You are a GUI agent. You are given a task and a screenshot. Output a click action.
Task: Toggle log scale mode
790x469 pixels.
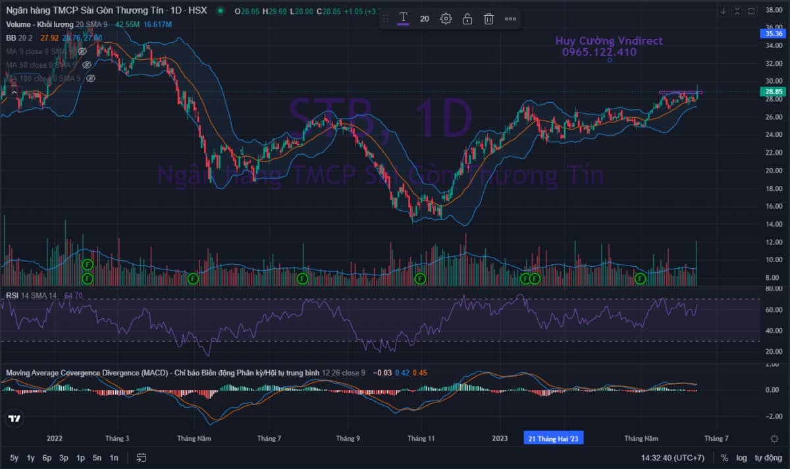point(741,458)
